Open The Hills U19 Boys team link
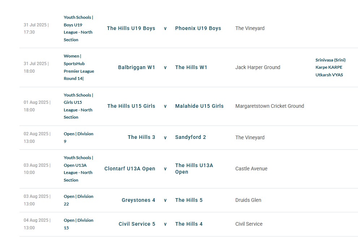This screenshot has width=358, height=238. point(131,28)
